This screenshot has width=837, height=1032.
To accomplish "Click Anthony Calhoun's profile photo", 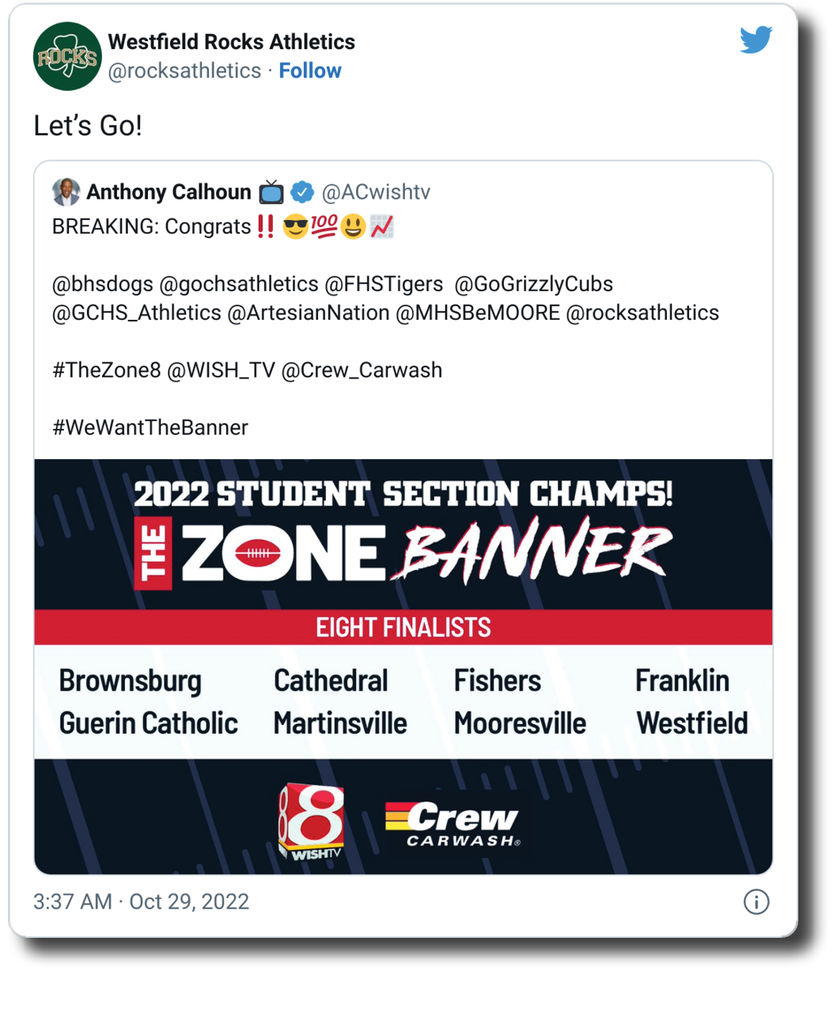I will (66, 192).
